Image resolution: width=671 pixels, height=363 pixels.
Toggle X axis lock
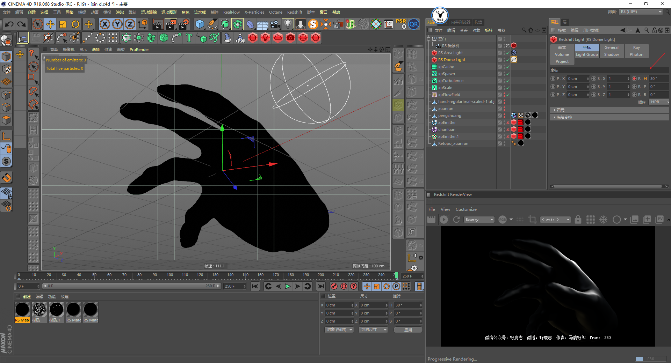click(104, 24)
